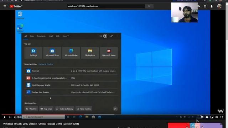
Task: Open Microsoft Store from the taskbar
Action: point(93,117)
